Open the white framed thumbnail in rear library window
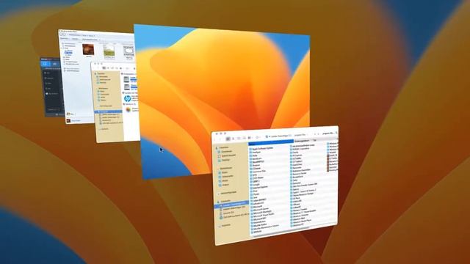The width and height of the screenshot is (470, 264). (x=129, y=51)
